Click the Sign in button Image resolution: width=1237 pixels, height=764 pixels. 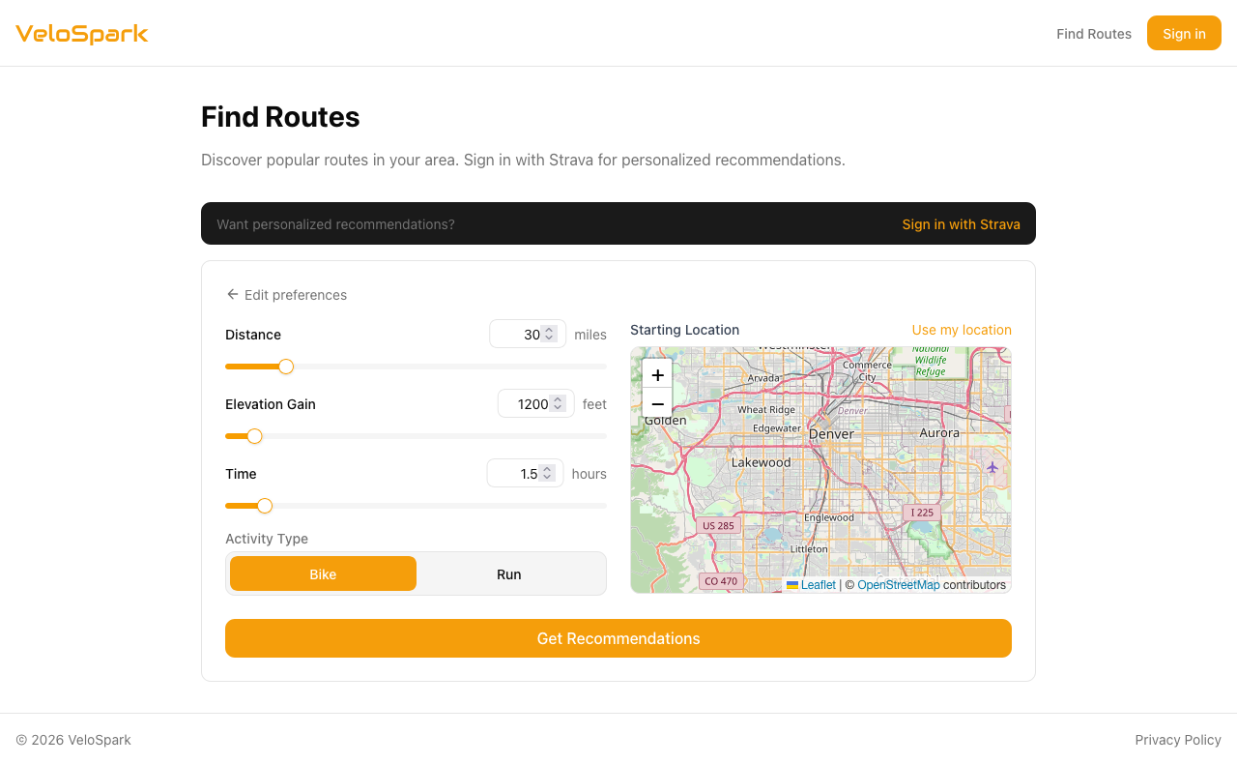[x=1184, y=33]
